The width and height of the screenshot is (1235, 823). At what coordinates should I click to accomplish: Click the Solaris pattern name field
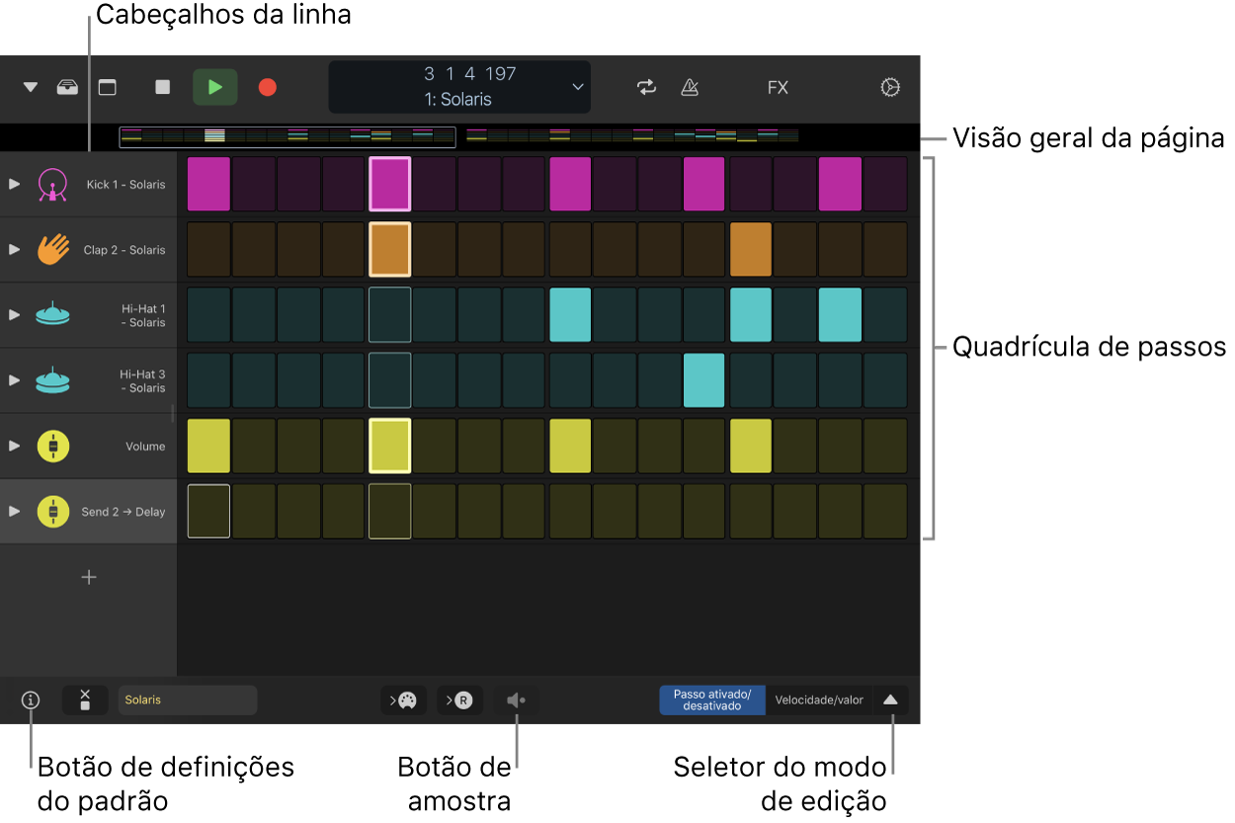click(188, 700)
